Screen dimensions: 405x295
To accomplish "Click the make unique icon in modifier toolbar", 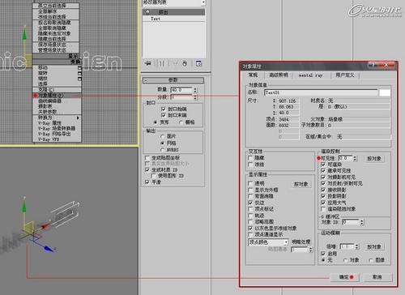I will (175, 63).
